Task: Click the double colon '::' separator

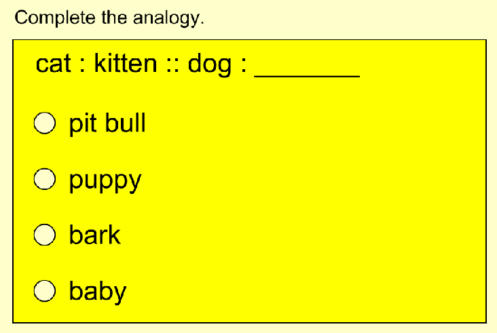Action: [172, 66]
